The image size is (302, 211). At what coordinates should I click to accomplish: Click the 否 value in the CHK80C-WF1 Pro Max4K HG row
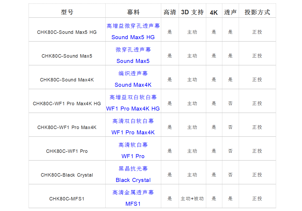point(230,103)
